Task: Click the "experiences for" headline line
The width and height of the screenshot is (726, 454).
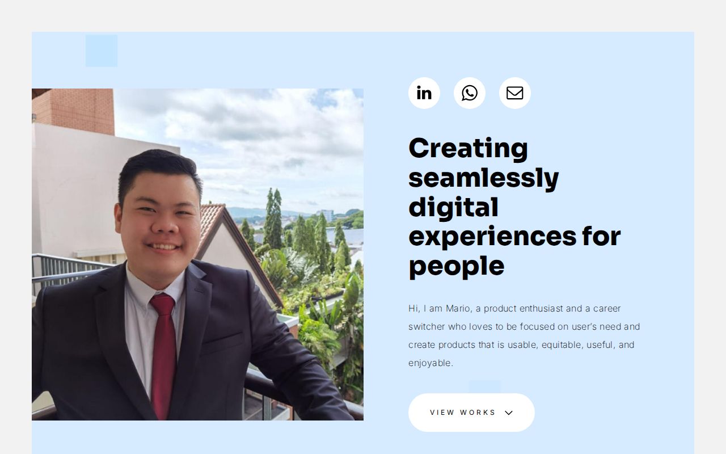Action: 514,237
